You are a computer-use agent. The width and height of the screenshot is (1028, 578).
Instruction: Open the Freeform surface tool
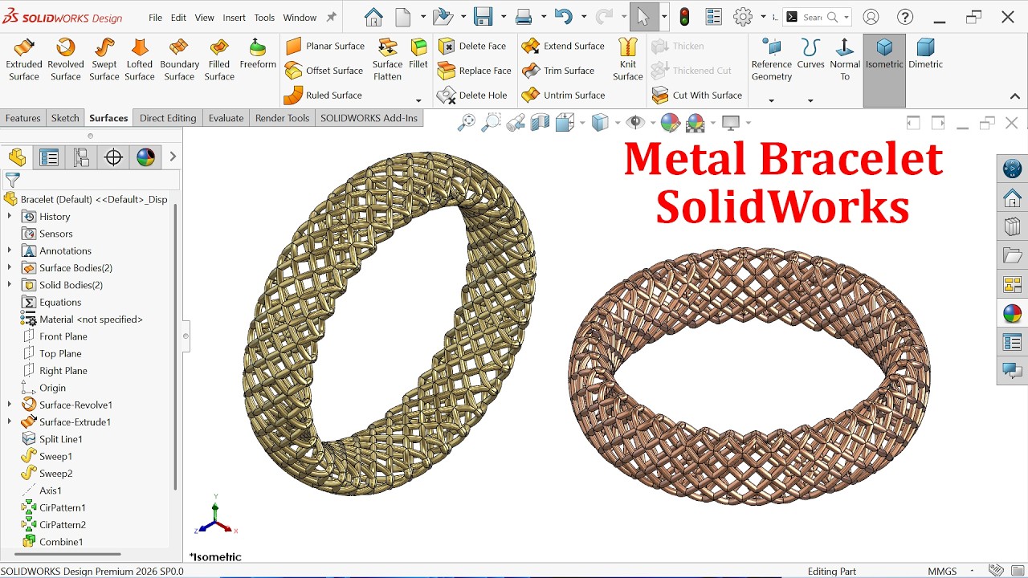[258, 55]
